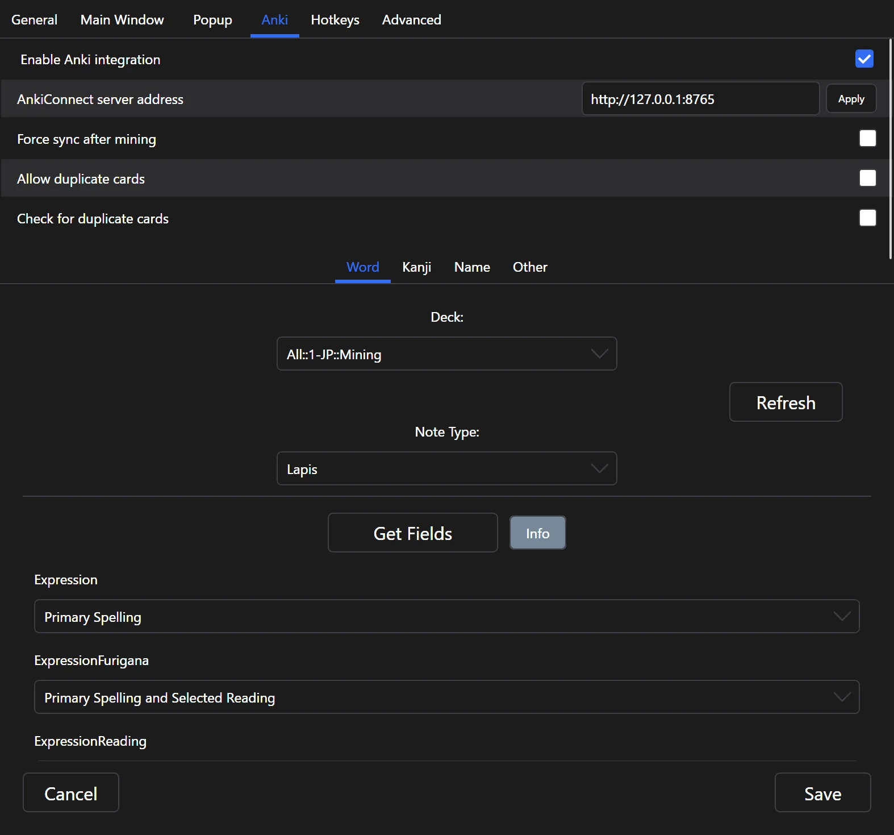The image size is (894, 835).
Task: Uncheck Enable Anki integration checkbox
Action: pos(864,59)
